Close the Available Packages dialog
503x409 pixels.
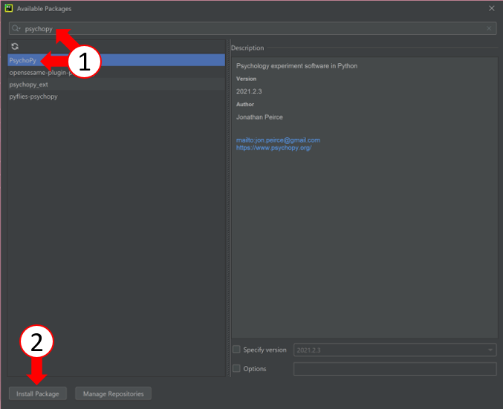pos(491,8)
